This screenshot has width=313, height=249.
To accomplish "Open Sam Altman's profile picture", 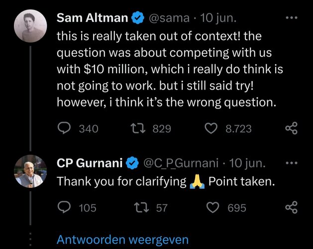I will coord(30,26).
